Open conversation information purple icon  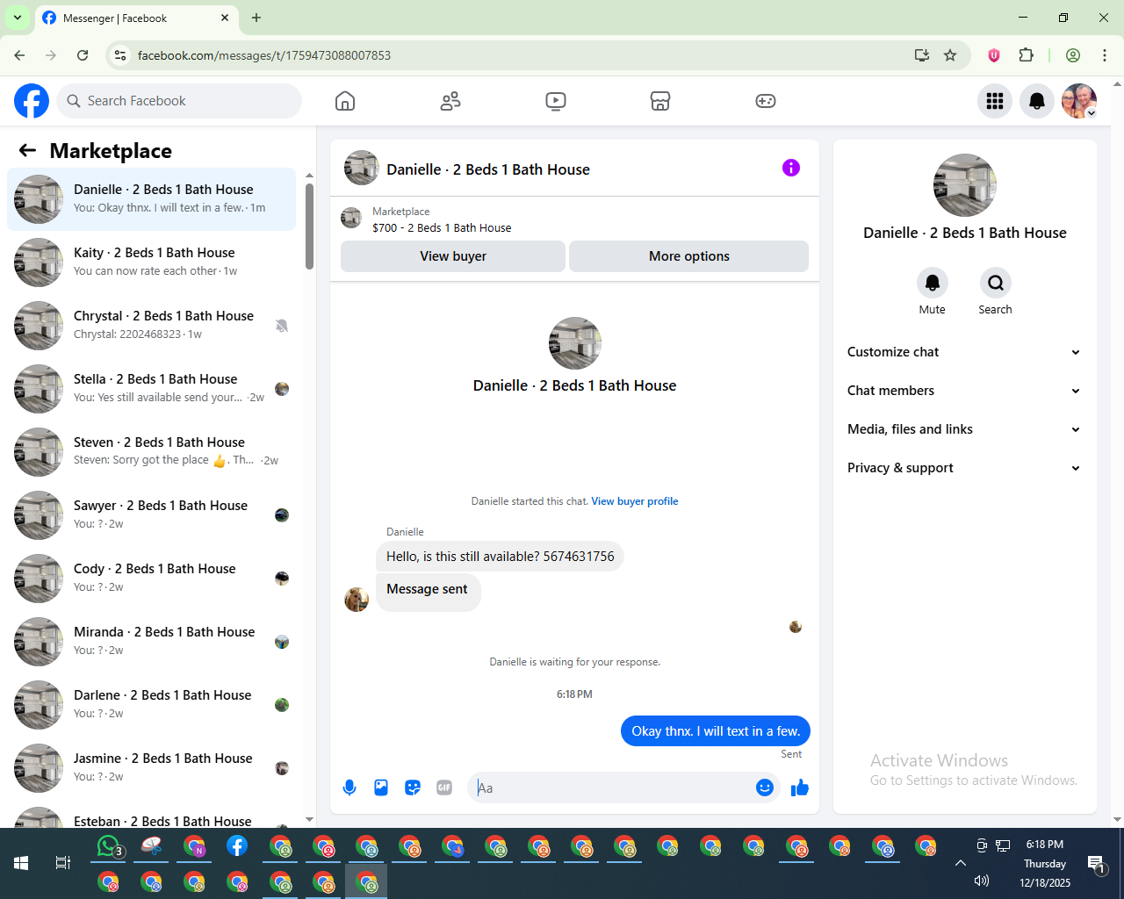(x=791, y=168)
